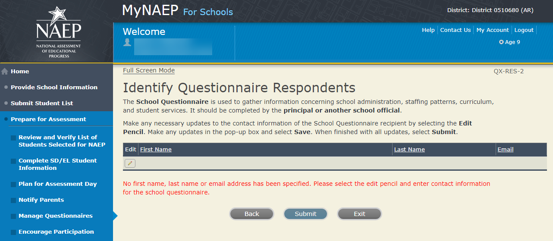Open the Notify Parents section

[41, 200]
